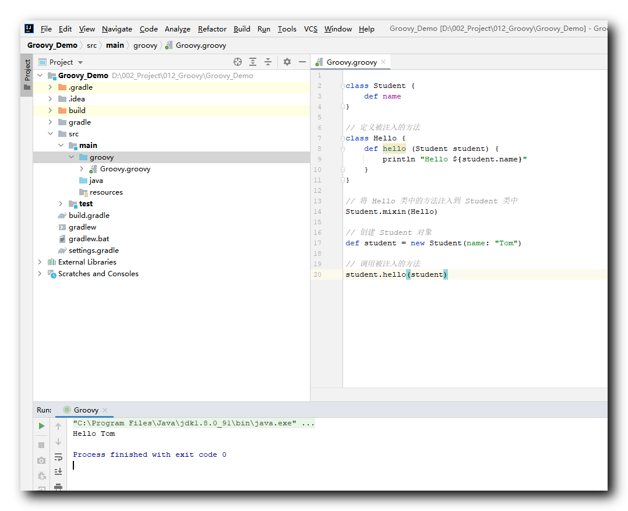Stop the running process with the square icon
Screen dimensions: 628x511
41,445
